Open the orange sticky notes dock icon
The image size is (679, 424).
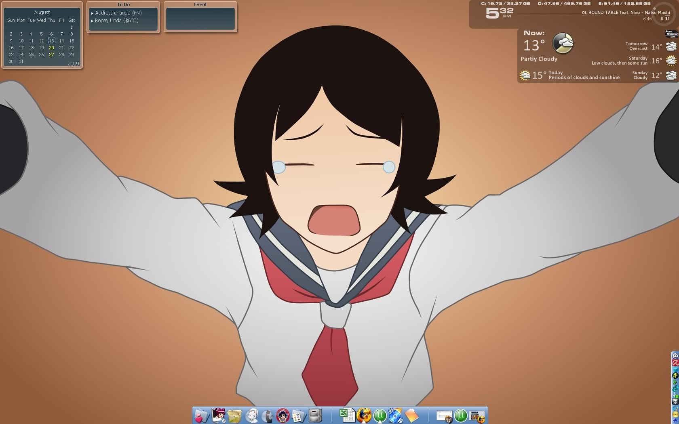click(411, 416)
